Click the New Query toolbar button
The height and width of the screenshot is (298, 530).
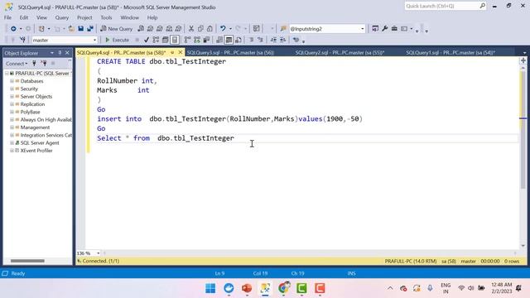[x=116, y=29]
